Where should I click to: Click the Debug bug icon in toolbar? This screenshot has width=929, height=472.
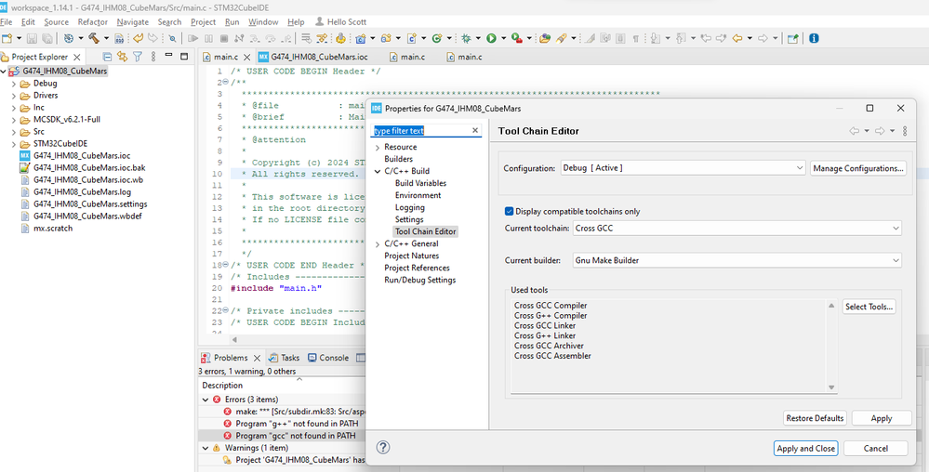click(466, 38)
